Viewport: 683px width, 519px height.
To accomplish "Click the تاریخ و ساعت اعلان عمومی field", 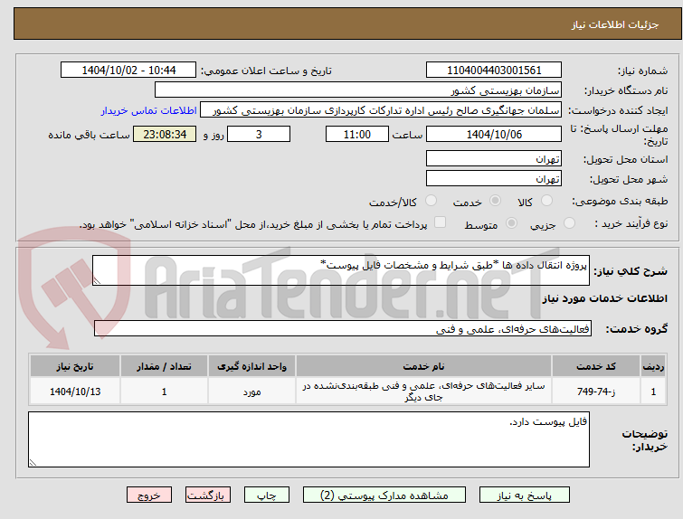I will pos(128,71).
